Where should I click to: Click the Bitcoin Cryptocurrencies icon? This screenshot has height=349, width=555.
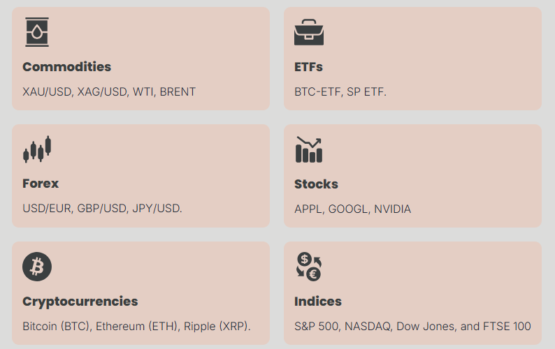[37, 267]
